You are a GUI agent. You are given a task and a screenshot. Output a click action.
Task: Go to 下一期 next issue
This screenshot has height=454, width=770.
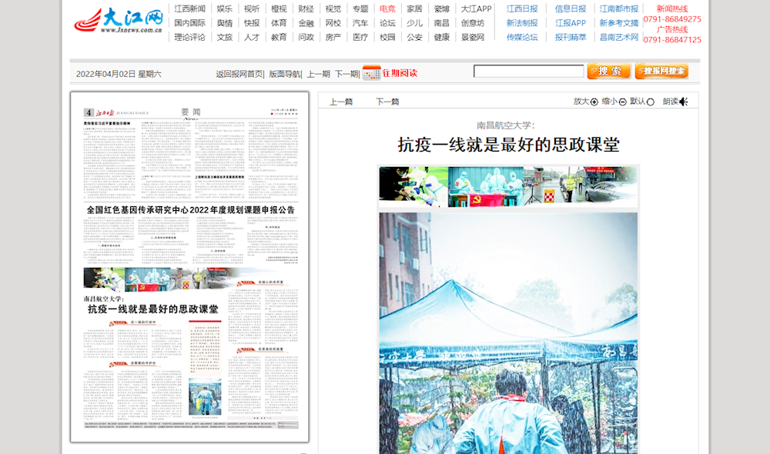click(346, 74)
